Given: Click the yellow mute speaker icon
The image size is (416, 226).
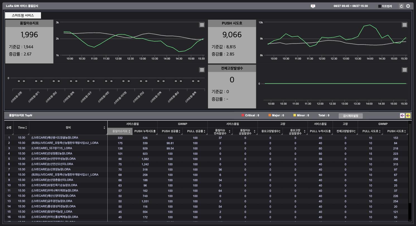Looking at the screenshot, I should tap(408, 116).
